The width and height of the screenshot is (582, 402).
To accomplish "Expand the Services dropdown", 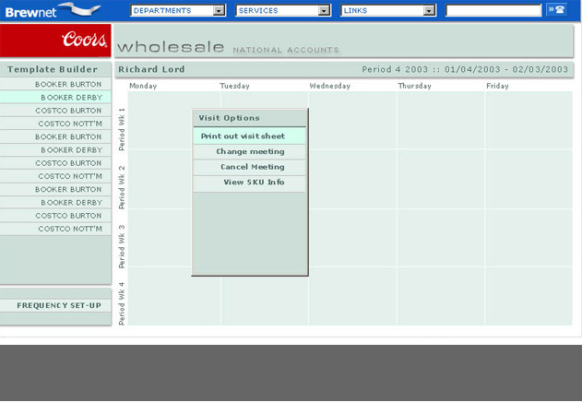I will [x=283, y=11].
